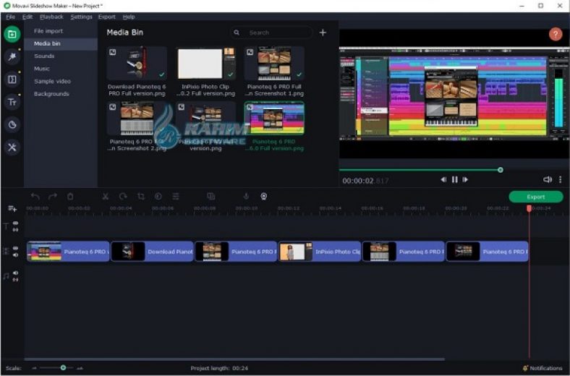Toggle mute speaker of the audio track

16,273
